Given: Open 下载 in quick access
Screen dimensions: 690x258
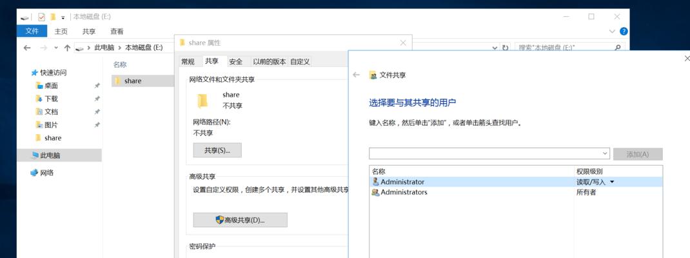Looking at the screenshot, I should coord(51,99).
